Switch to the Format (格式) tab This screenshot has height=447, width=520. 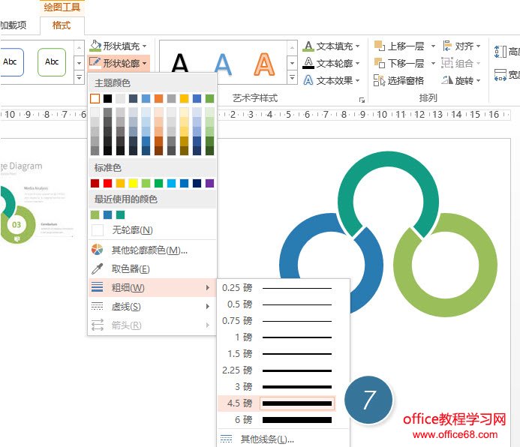click(62, 25)
